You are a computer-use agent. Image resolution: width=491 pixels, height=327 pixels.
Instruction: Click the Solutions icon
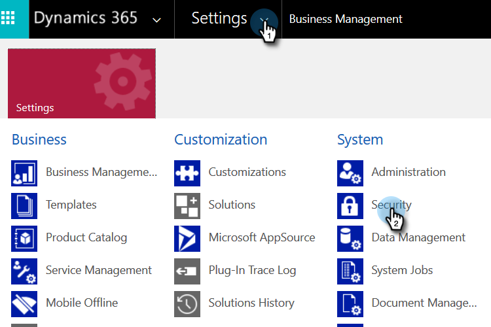pyautogui.click(x=187, y=205)
